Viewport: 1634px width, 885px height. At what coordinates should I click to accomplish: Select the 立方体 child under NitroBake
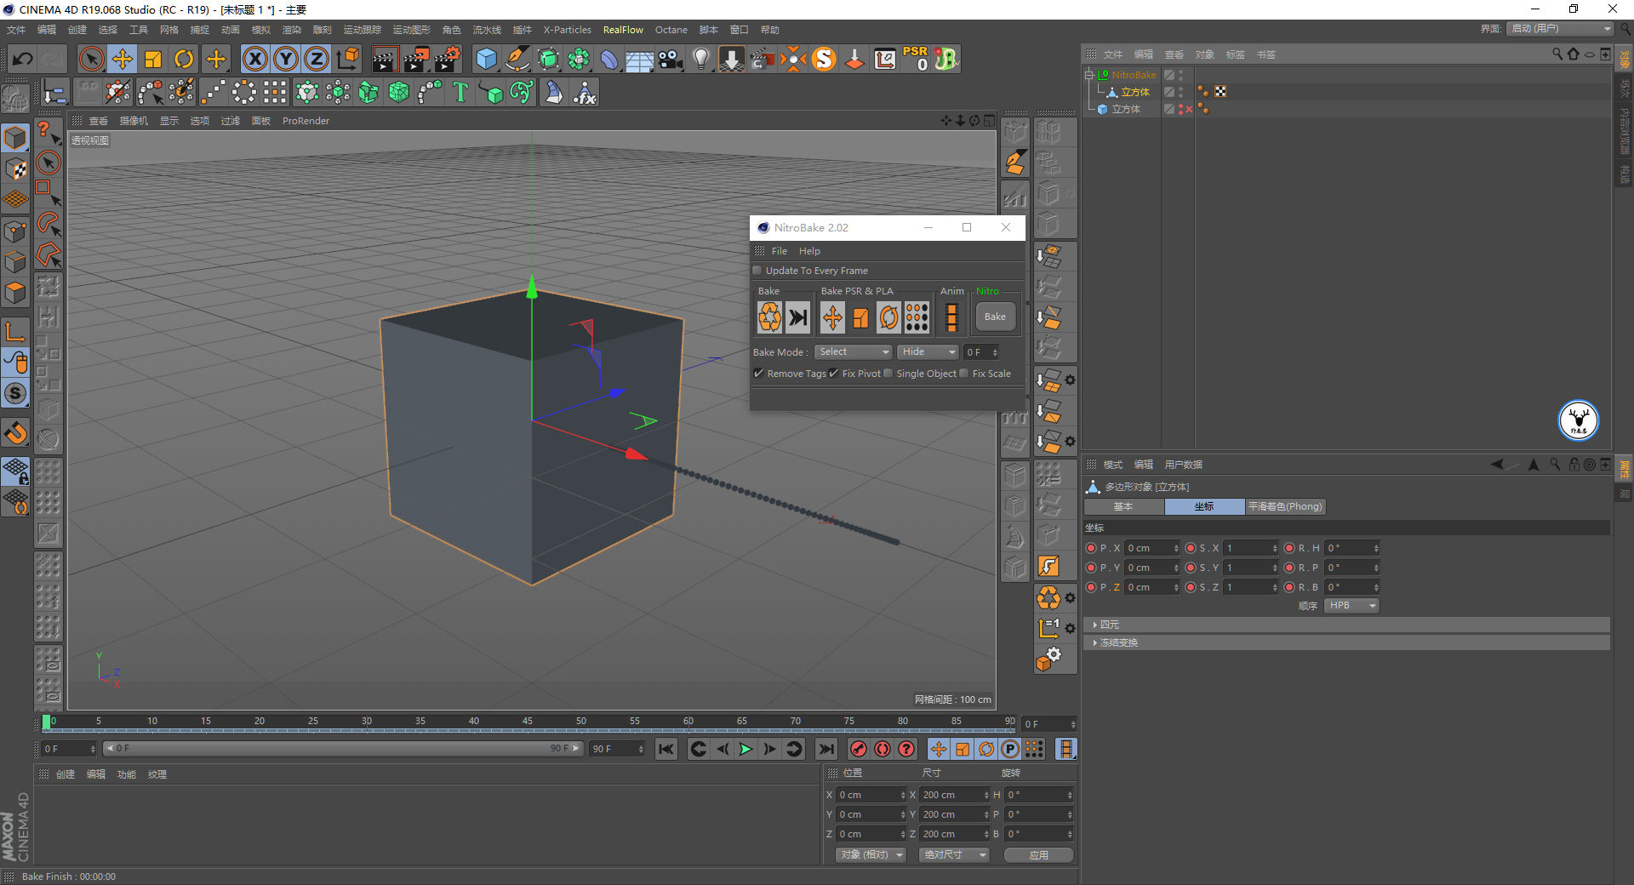coord(1135,92)
